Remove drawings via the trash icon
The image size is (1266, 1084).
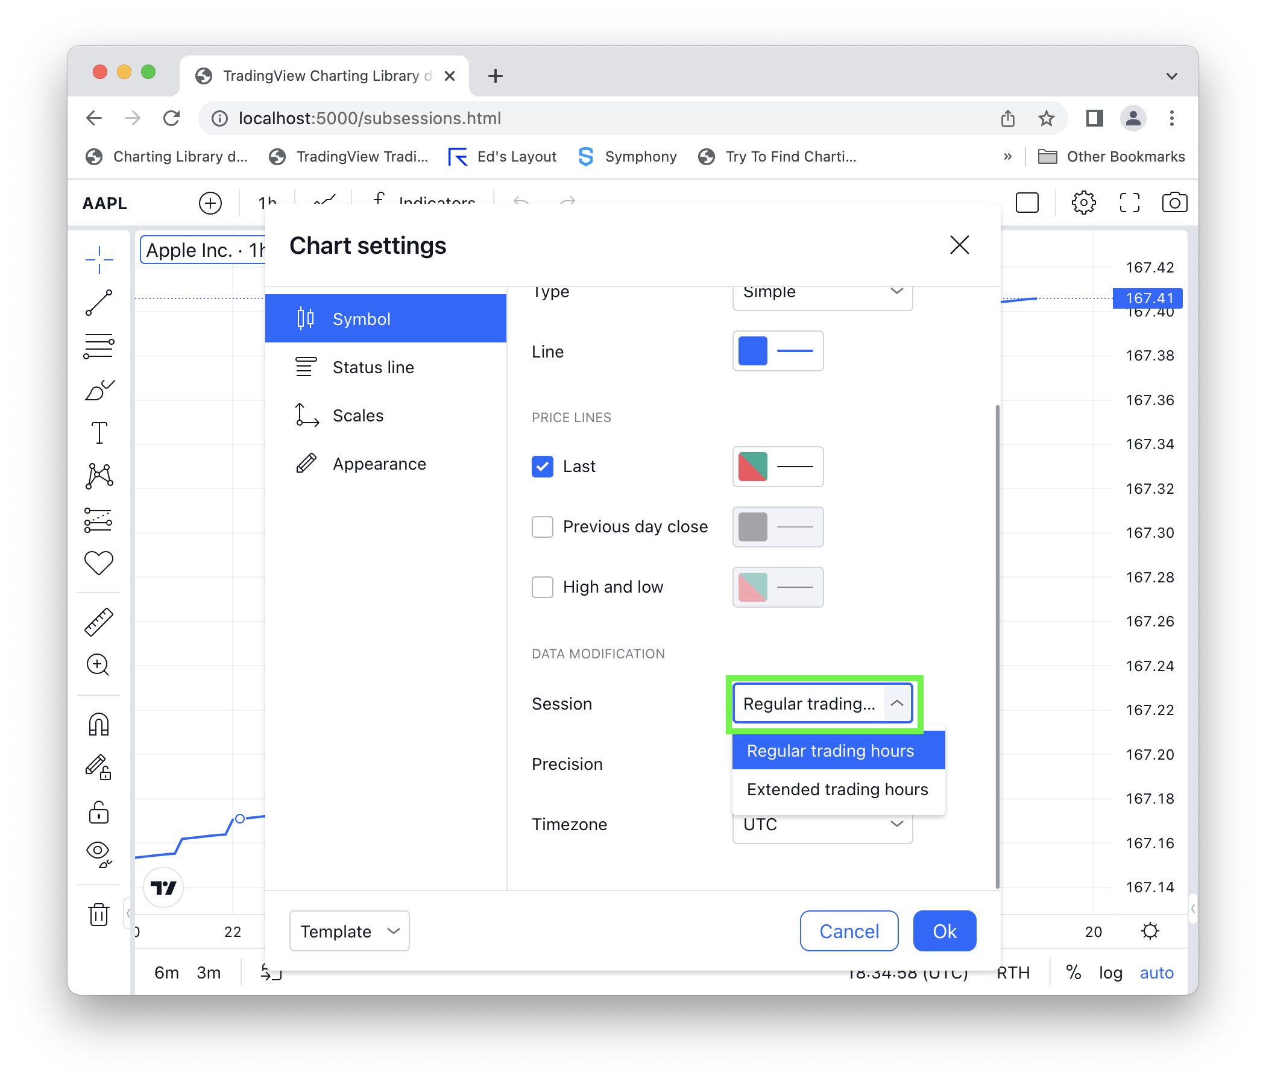[99, 914]
